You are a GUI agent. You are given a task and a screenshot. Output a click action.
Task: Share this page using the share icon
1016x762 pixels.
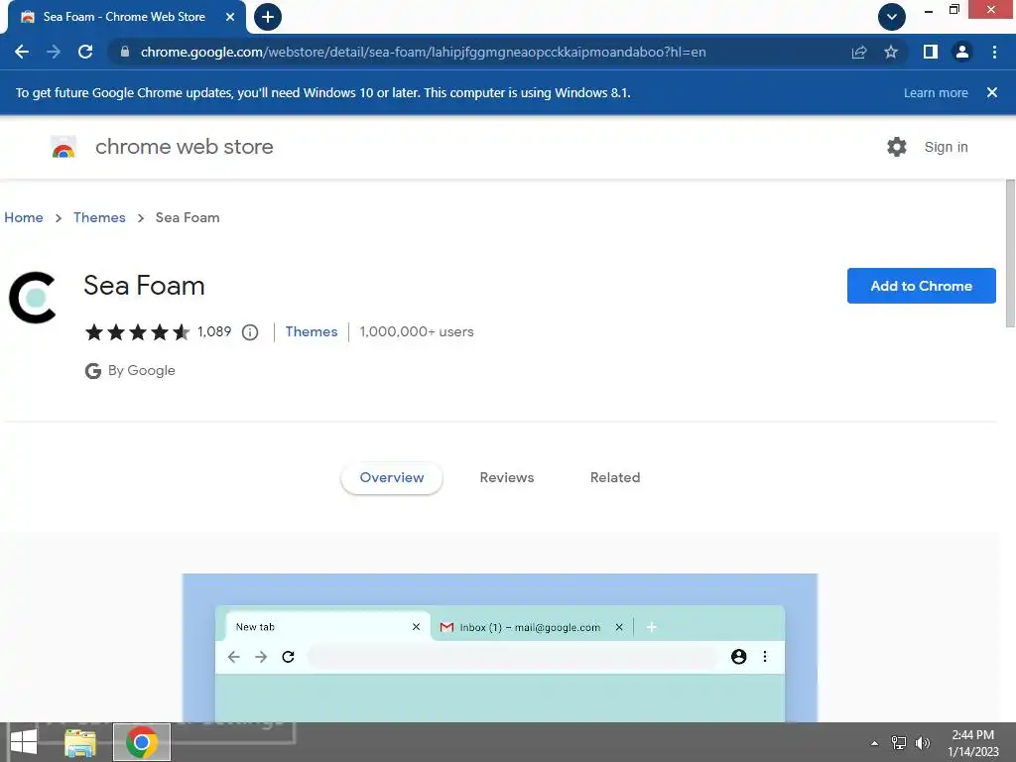click(859, 52)
